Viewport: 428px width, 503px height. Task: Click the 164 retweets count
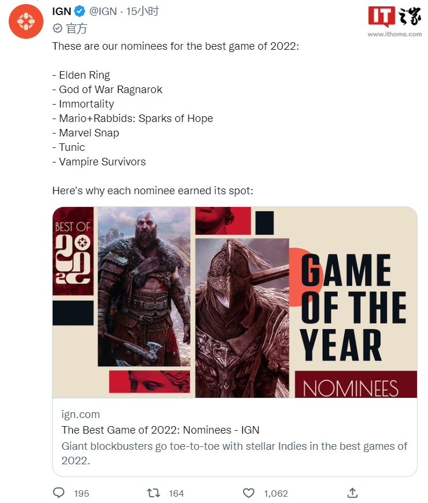176,493
